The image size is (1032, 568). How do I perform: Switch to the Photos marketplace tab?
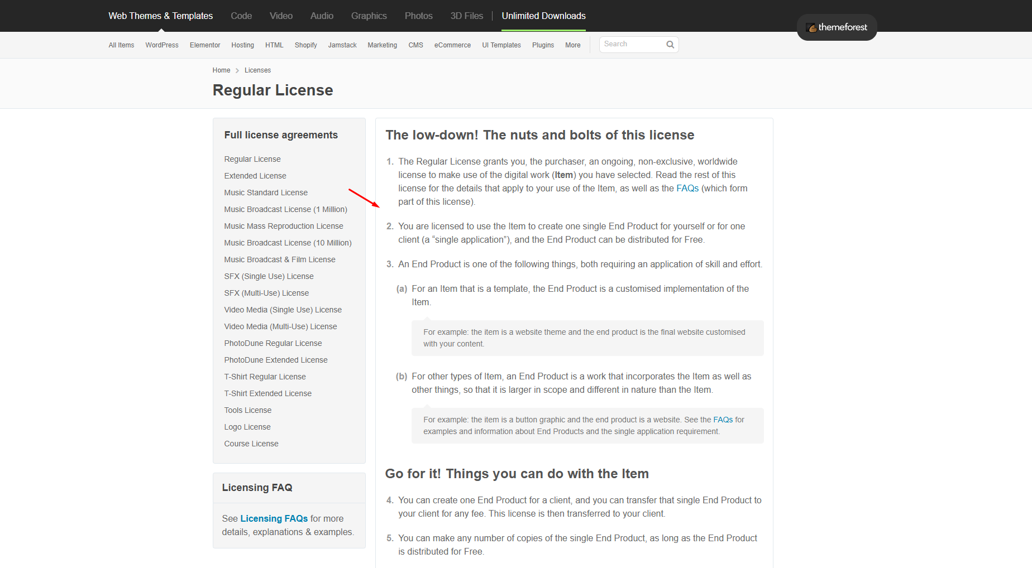click(418, 16)
